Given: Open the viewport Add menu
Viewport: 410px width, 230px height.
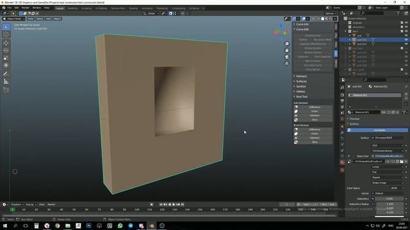Looking at the screenshot, I should click(49, 19).
